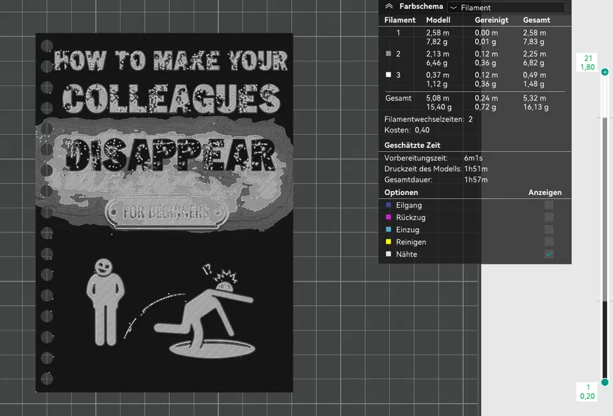The height and width of the screenshot is (416, 613).
Task: Select the Gesamt column header
Action: (536, 20)
